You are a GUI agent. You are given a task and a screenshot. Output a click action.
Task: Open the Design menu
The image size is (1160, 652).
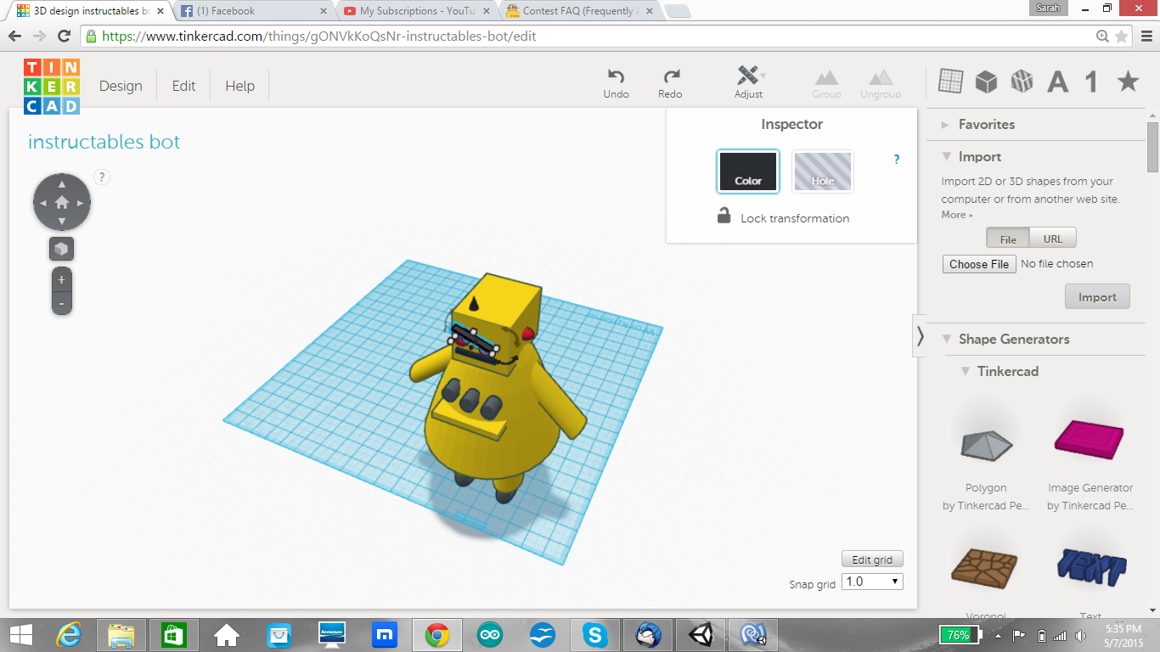(121, 86)
